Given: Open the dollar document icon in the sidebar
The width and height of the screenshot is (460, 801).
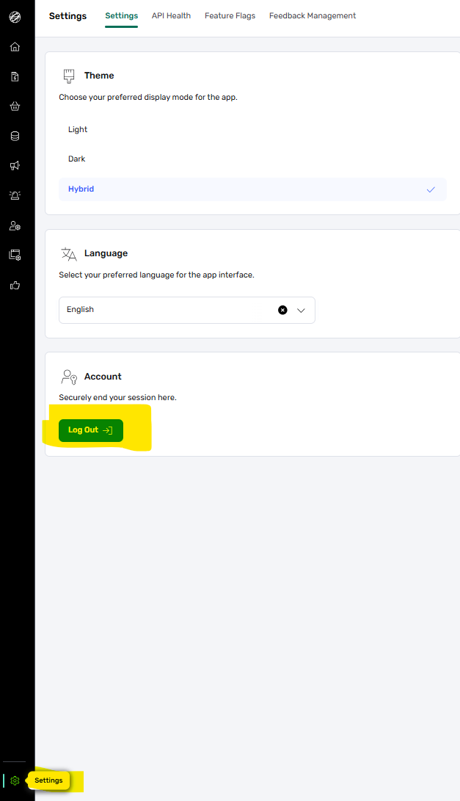Looking at the screenshot, I should 15,76.
